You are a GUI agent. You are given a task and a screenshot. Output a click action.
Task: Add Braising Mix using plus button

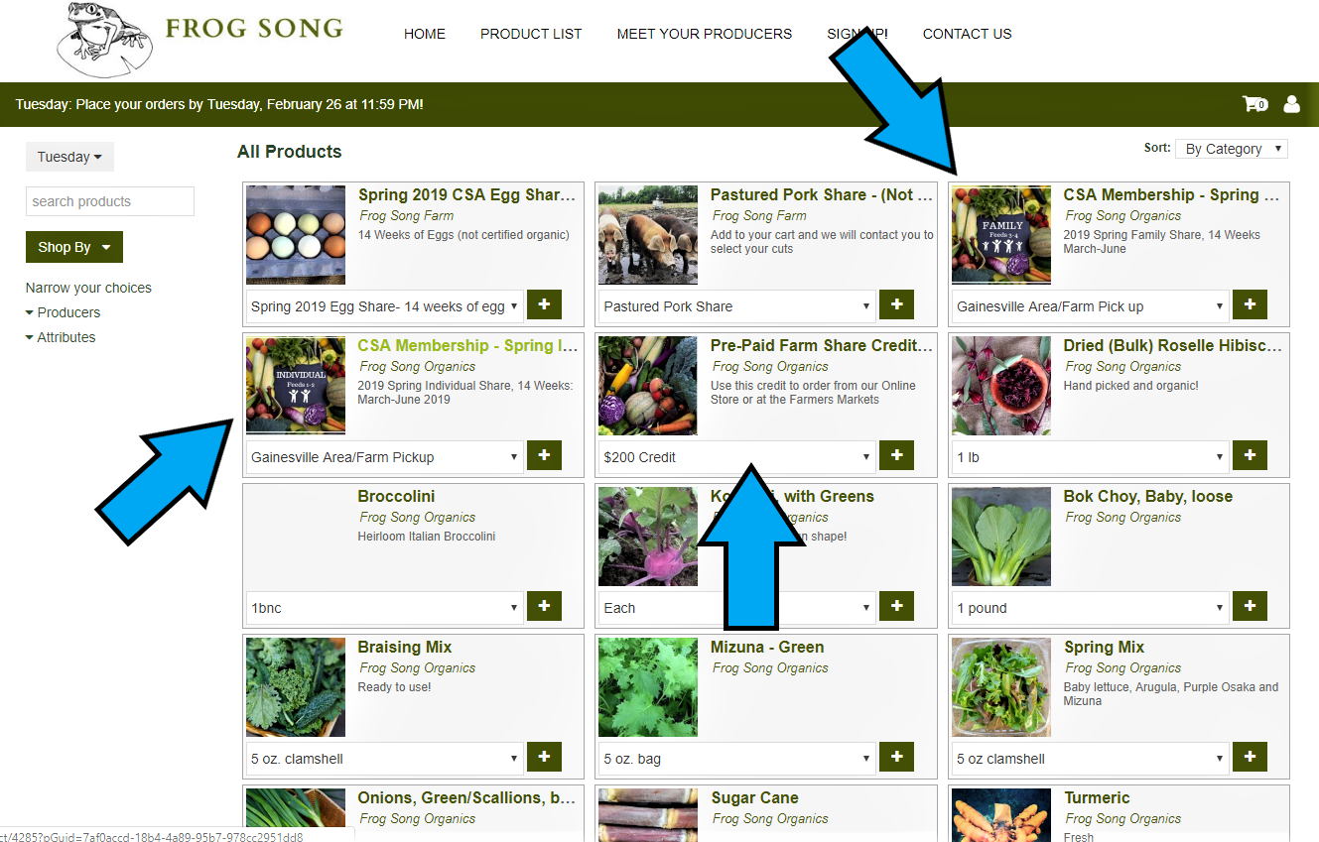point(544,758)
